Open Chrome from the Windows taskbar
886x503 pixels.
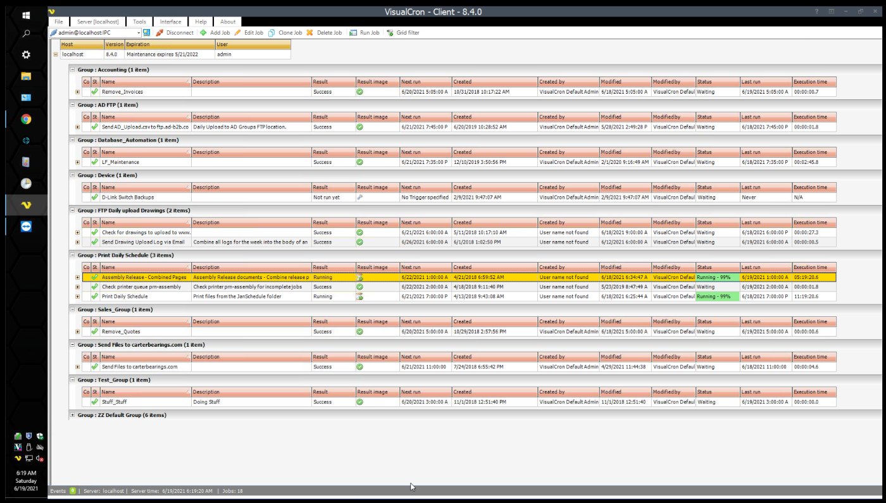click(26, 119)
